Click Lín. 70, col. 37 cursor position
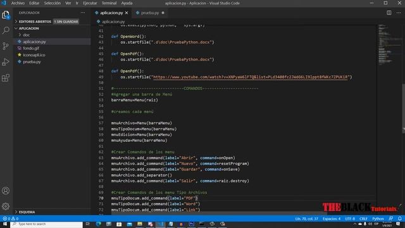The width and height of the screenshot is (405, 228). pos(306,218)
